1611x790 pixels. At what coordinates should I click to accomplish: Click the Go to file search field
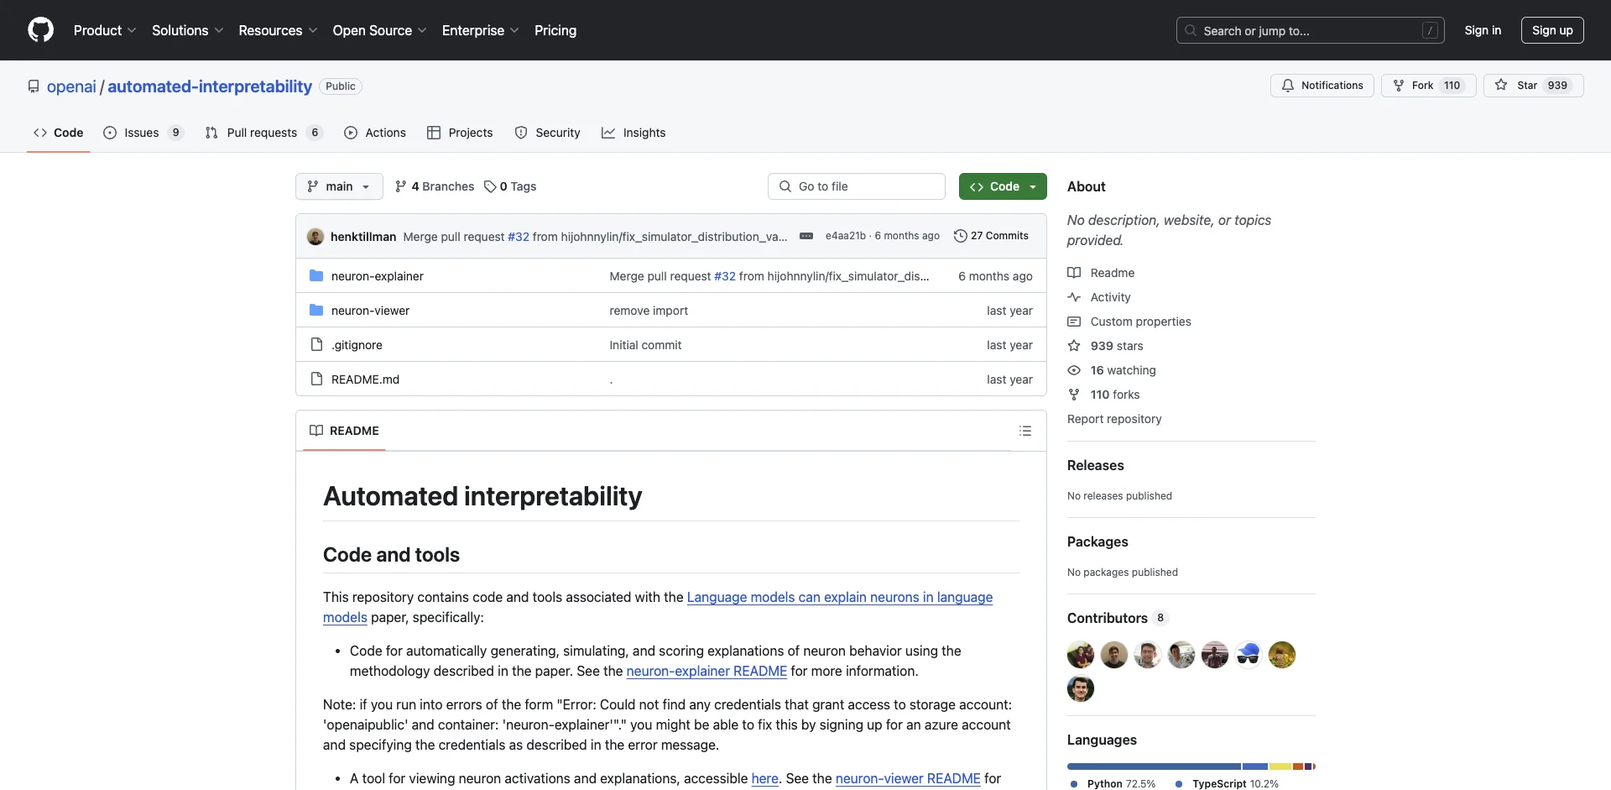(x=856, y=186)
